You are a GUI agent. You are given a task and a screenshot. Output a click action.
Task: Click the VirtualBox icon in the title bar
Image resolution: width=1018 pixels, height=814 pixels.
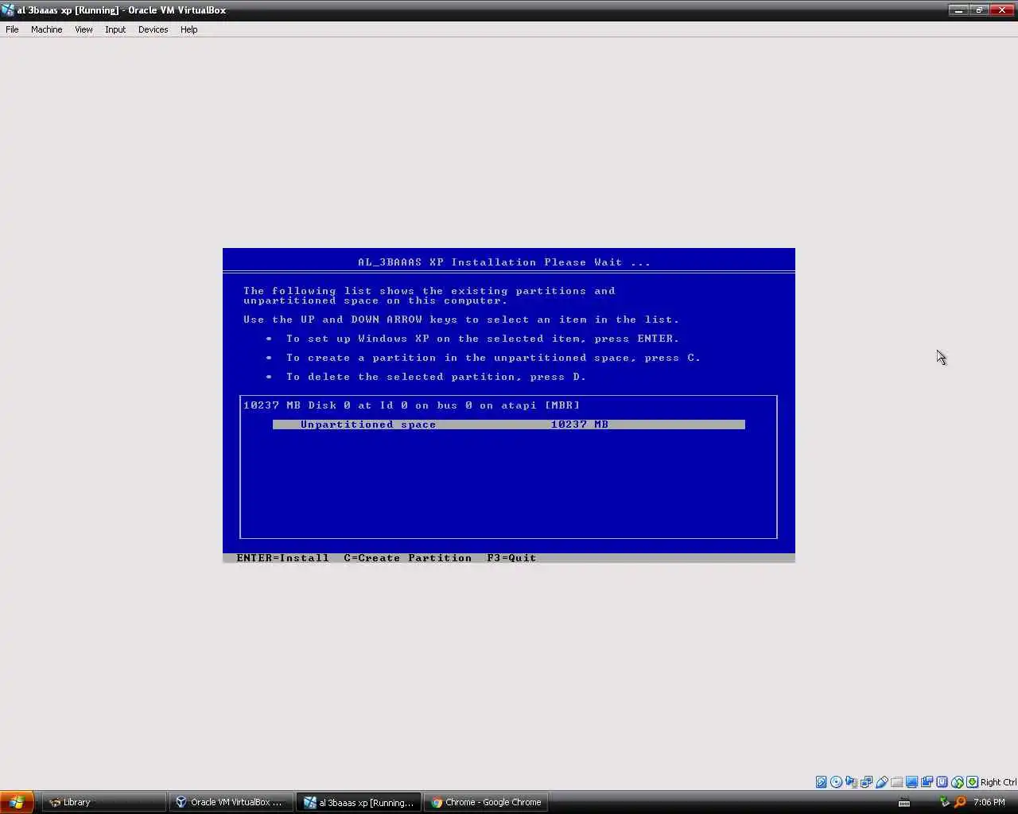pyautogui.click(x=8, y=10)
